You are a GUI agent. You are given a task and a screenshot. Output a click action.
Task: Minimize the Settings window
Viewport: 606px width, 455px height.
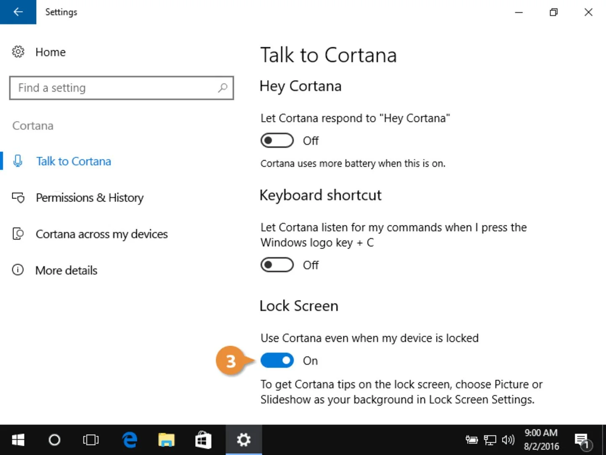tap(519, 12)
